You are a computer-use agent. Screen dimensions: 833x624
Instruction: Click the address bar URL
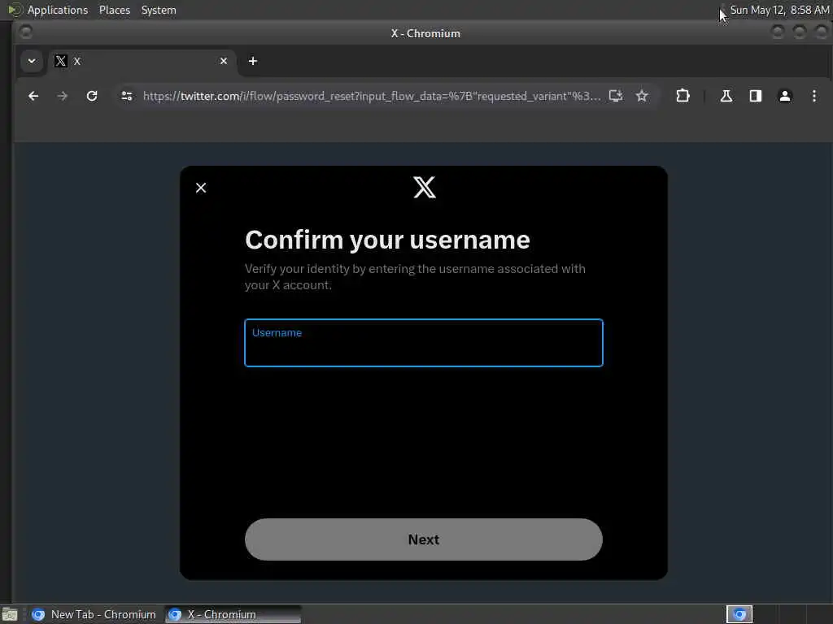(x=372, y=96)
